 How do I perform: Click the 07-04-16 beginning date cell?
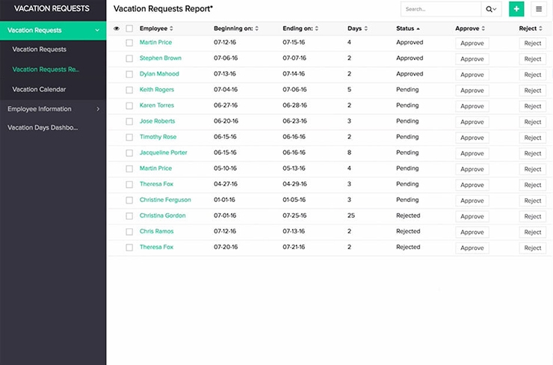[226, 89]
